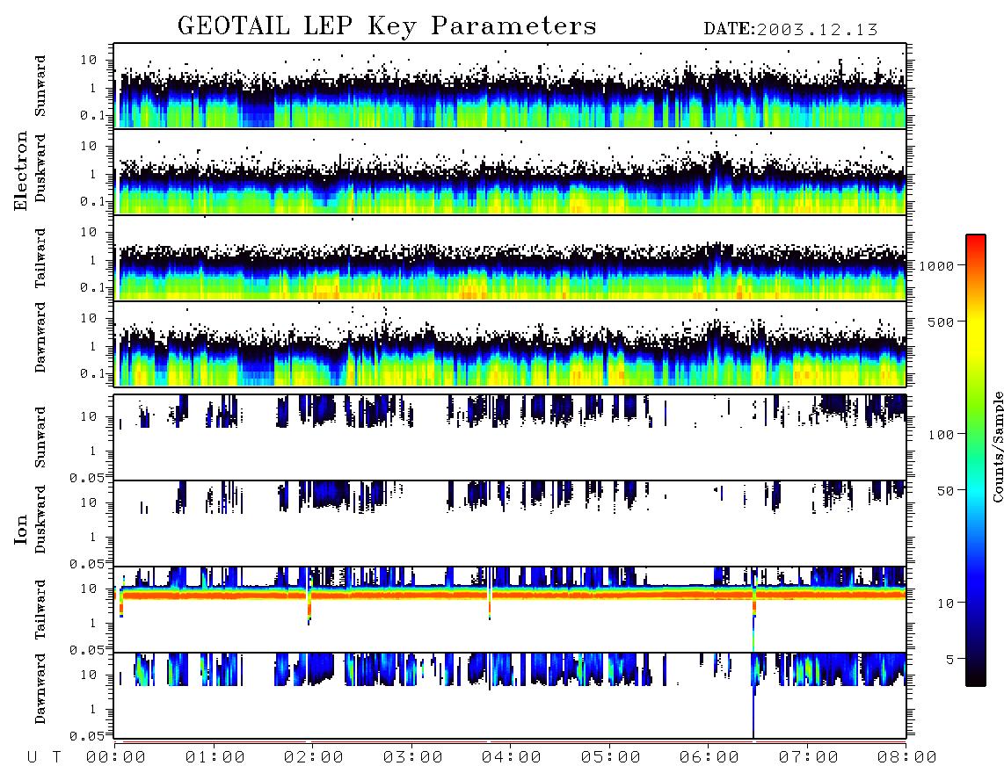Click the U T axis caption
Screen dimensions: 1004x773
(44, 758)
